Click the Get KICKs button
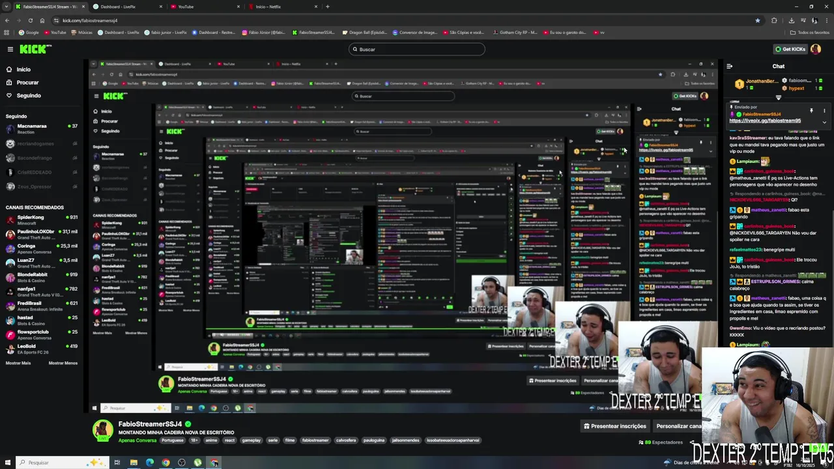The height and width of the screenshot is (469, 834). point(790,49)
